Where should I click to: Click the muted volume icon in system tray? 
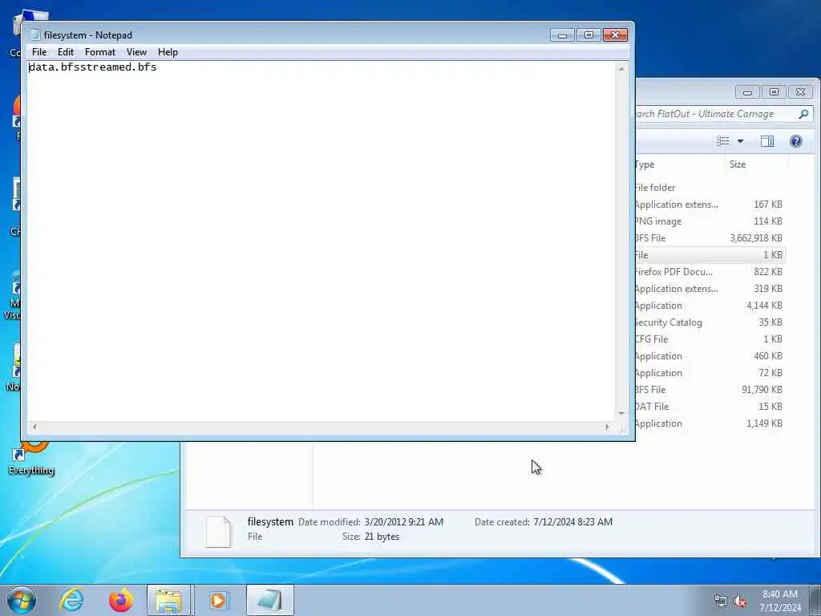tap(740, 602)
